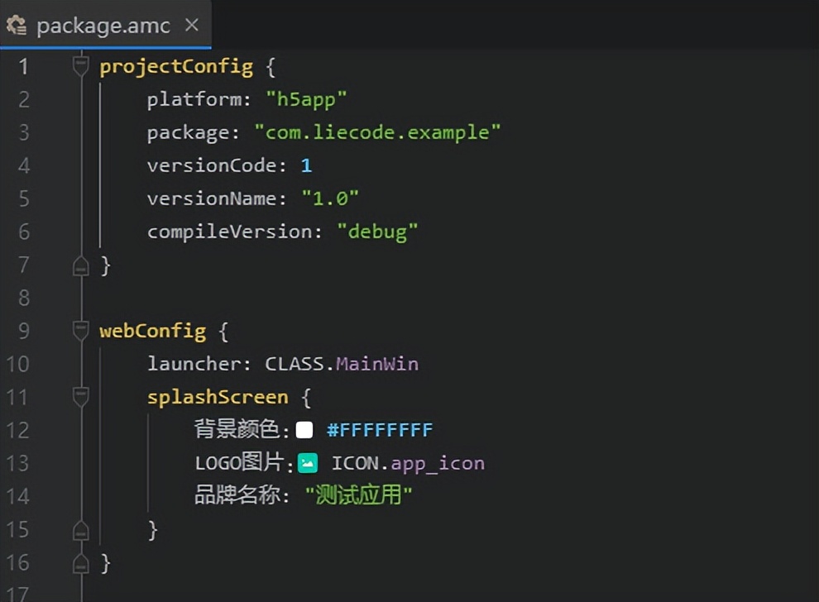The height and width of the screenshot is (602, 819).
Task: Collapse the projectConfig block fold marker
Action: pos(81,66)
